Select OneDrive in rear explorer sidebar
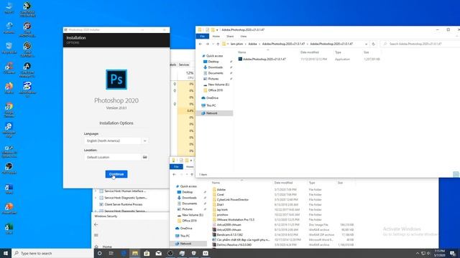 tap(186, 228)
